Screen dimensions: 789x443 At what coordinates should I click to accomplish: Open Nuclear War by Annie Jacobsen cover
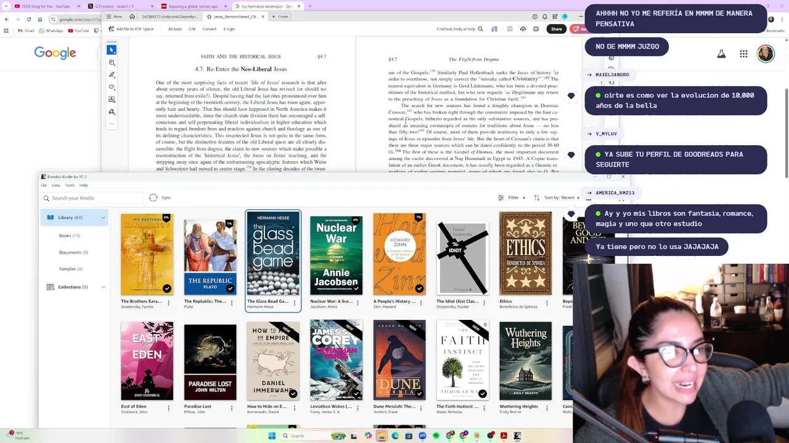[x=336, y=255]
